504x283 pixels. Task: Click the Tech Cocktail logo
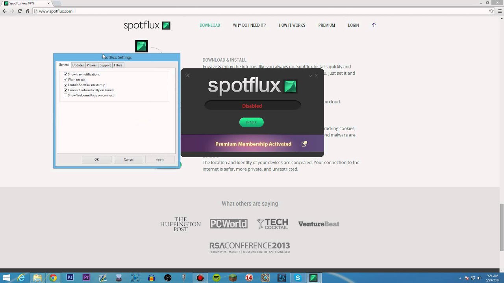(x=272, y=224)
